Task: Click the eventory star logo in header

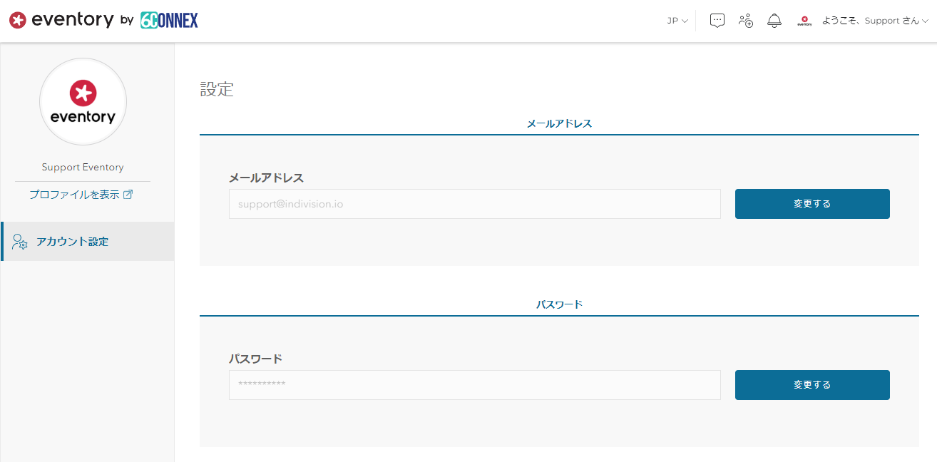Action: (x=18, y=21)
